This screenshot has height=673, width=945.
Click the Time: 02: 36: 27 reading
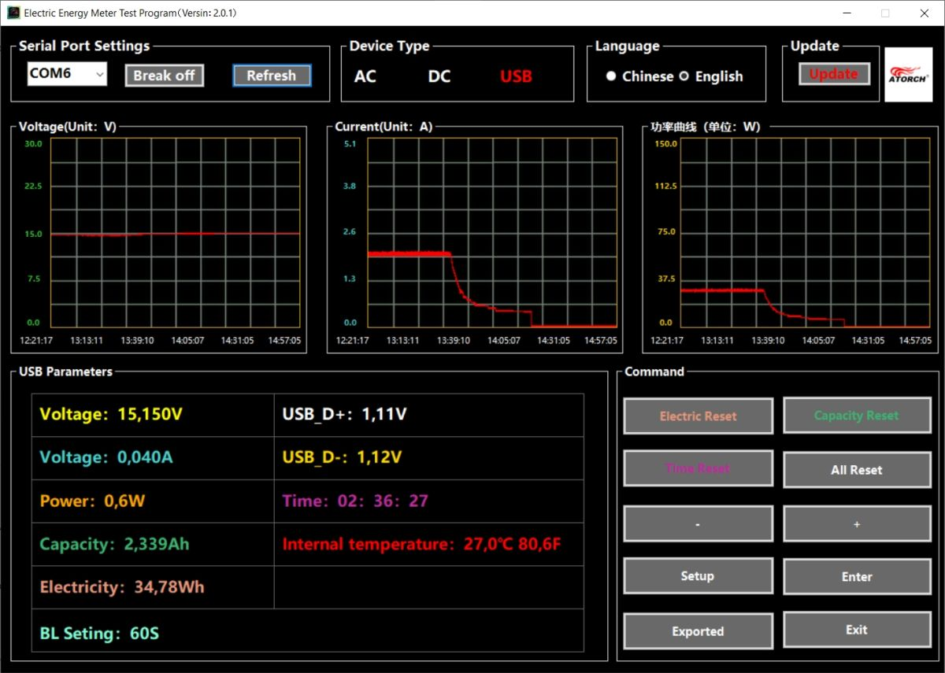coord(355,501)
